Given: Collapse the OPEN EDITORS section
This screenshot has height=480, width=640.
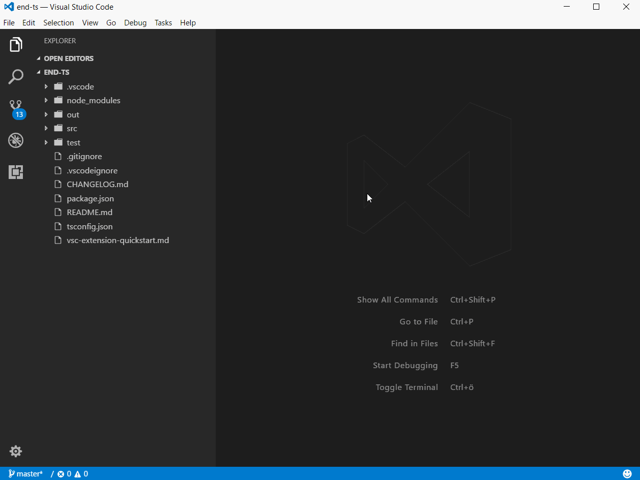Looking at the screenshot, I should 38,58.
